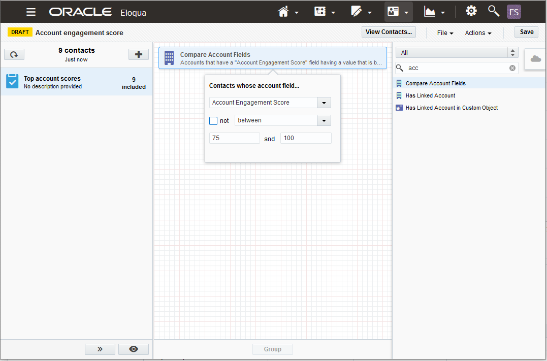Open the Settings gear icon
Image resolution: width=547 pixels, height=361 pixels.
point(471,11)
